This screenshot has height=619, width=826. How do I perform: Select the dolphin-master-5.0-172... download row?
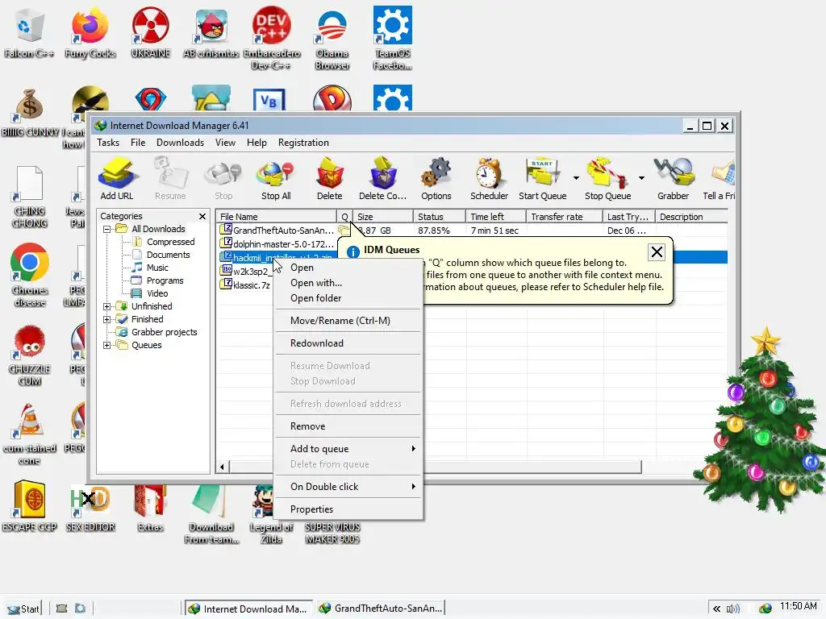tap(277, 244)
